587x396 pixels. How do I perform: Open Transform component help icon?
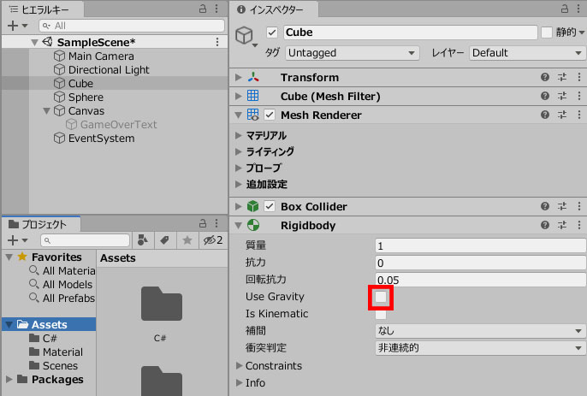545,77
